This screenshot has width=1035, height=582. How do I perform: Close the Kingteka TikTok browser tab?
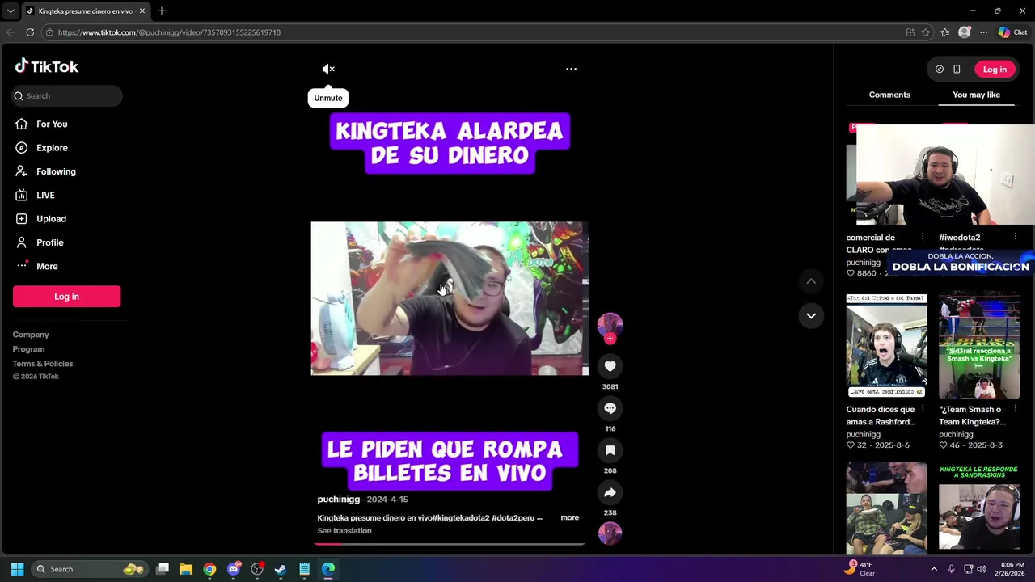coord(142,11)
